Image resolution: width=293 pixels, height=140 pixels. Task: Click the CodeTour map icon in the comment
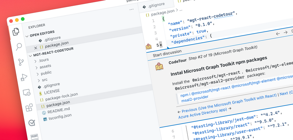point(159,67)
